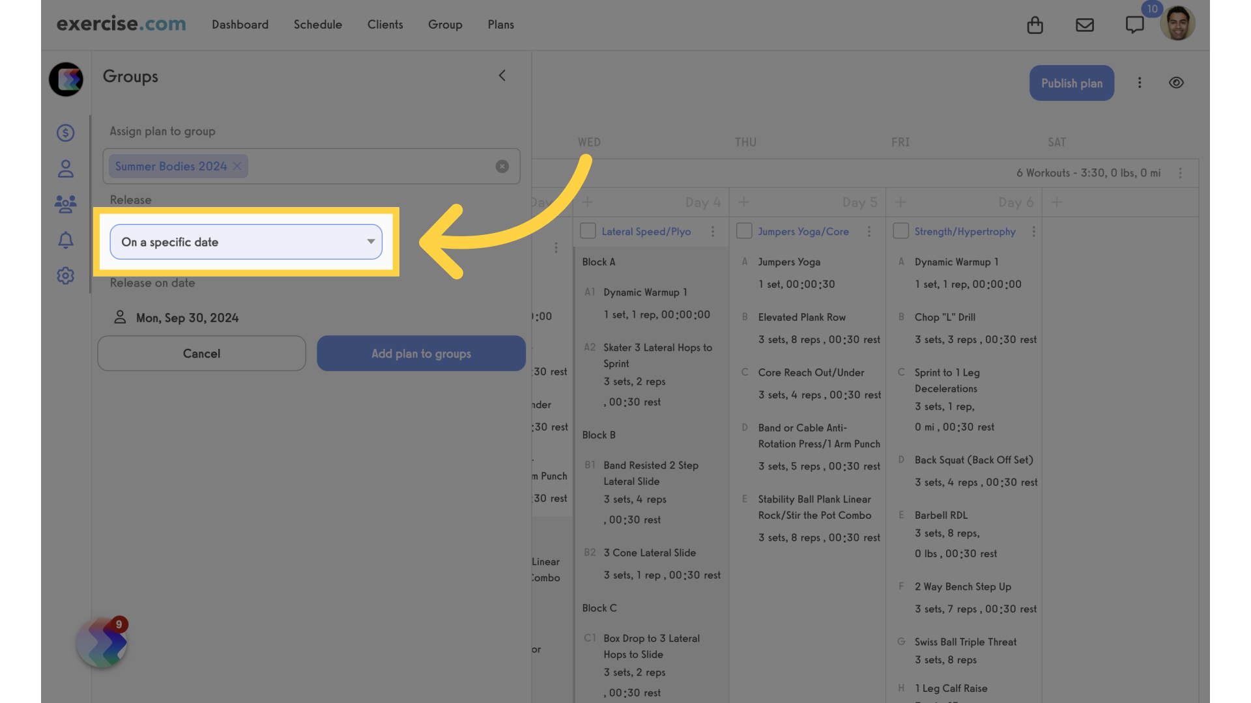Open Lateral Speed/Plyo three-dot options
Viewport: 1251px width, 703px height.
[713, 232]
